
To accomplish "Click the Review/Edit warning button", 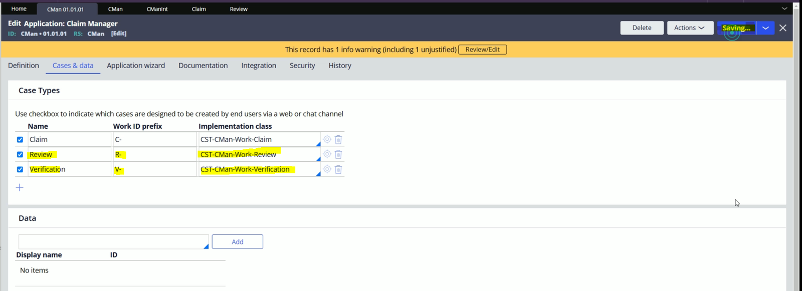I will 483,50.
